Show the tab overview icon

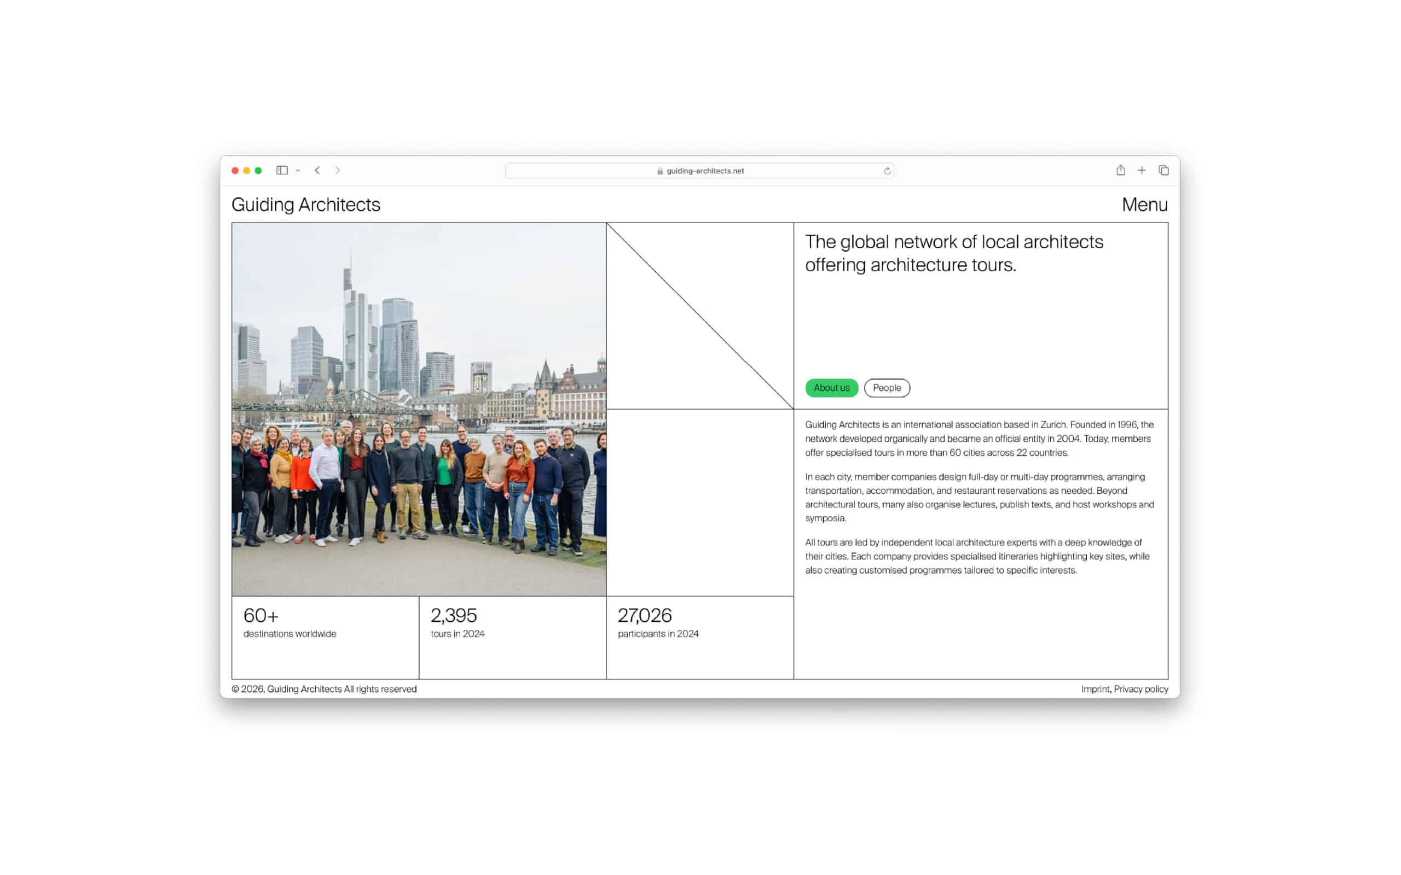pos(1163,170)
